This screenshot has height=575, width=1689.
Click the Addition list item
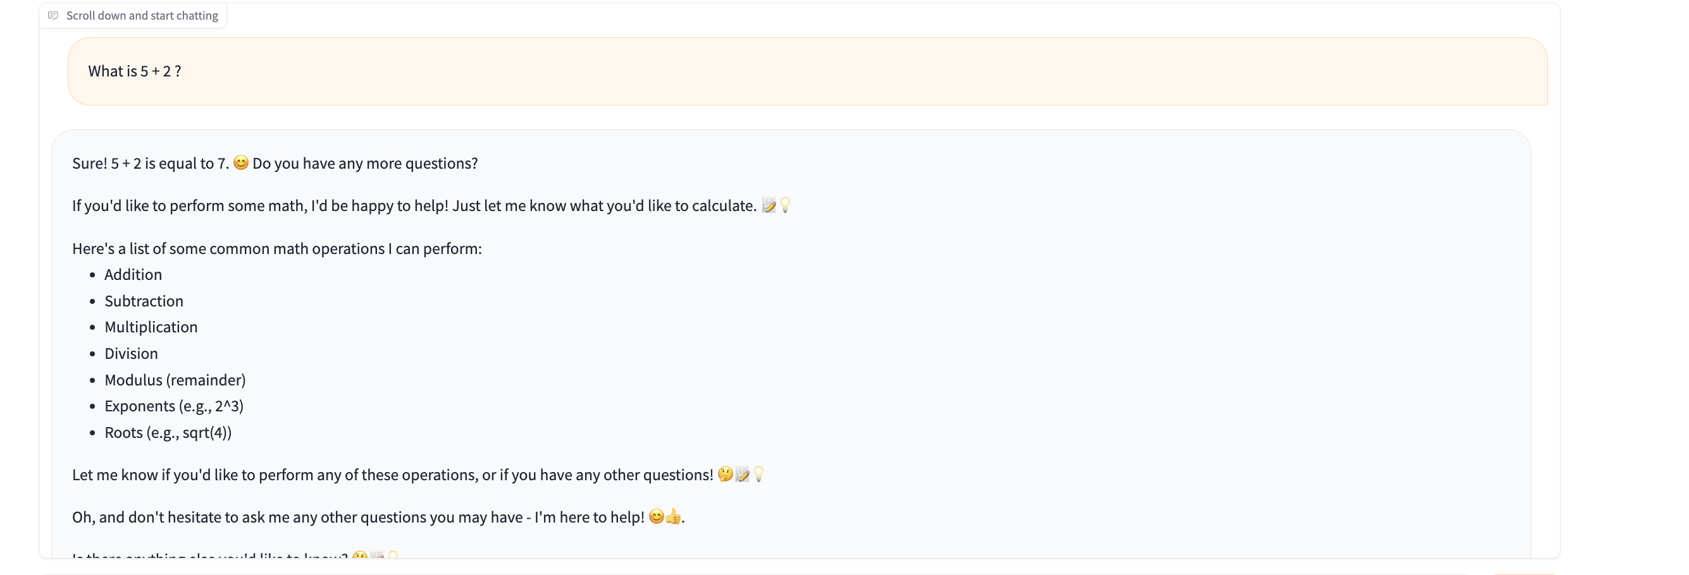click(133, 274)
